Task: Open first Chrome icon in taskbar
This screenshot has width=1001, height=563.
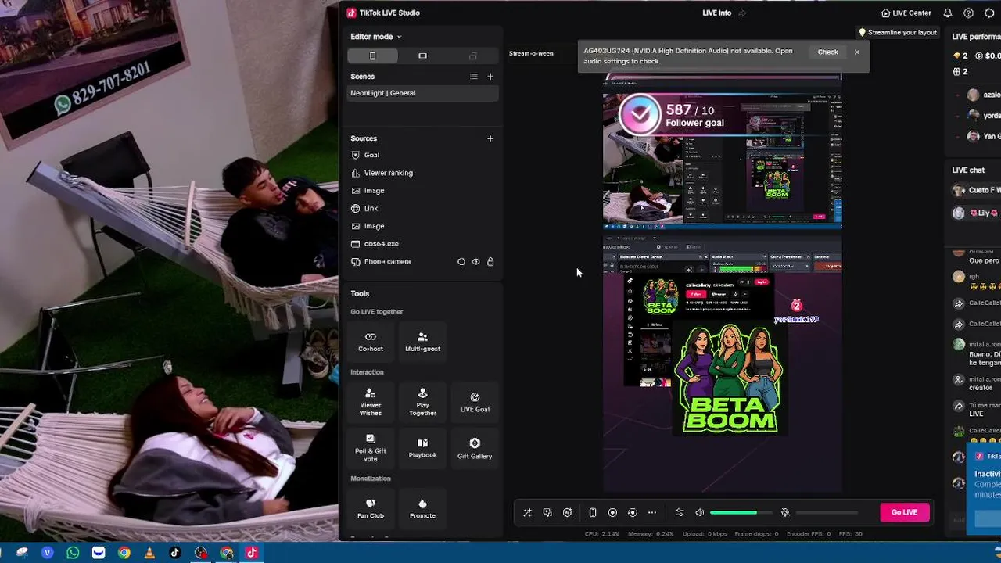Action: coord(124,553)
